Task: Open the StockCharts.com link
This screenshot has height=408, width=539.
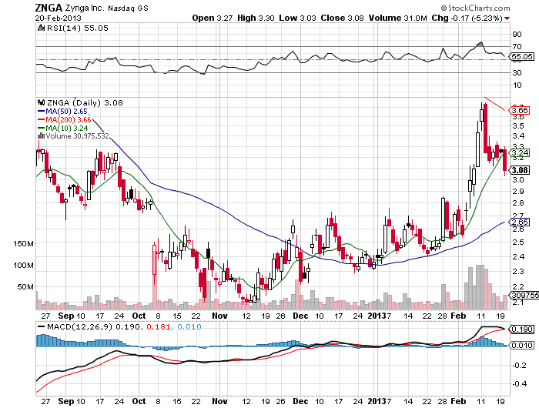Action: (x=479, y=8)
